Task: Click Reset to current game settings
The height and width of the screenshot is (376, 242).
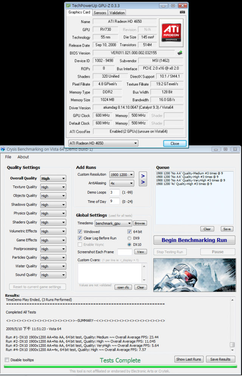Action: pos(37,287)
